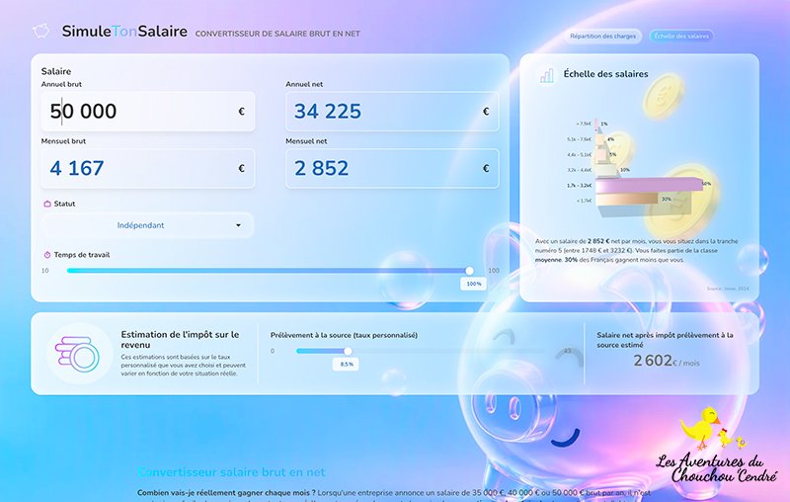
Task: Click the 3,2k - 4,4k€ salary range label
Action: (579, 170)
